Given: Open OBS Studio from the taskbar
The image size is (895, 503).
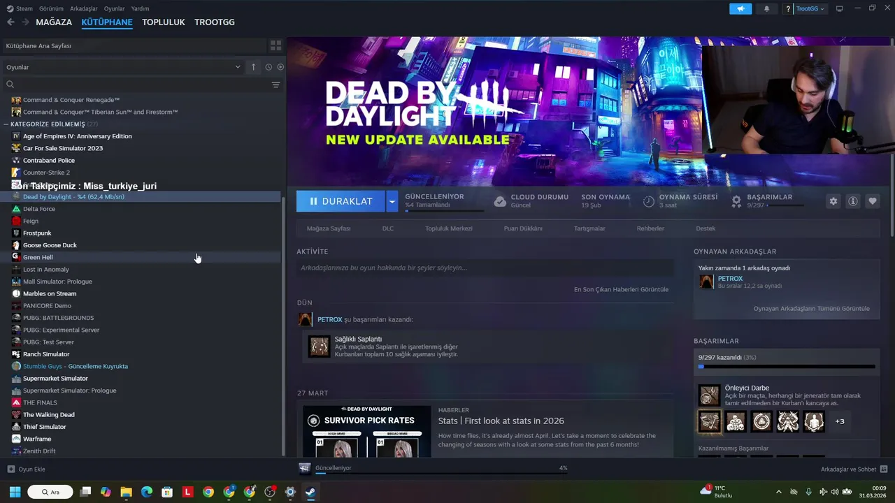Looking at the screenshot, I should click(x=270, y=492).
